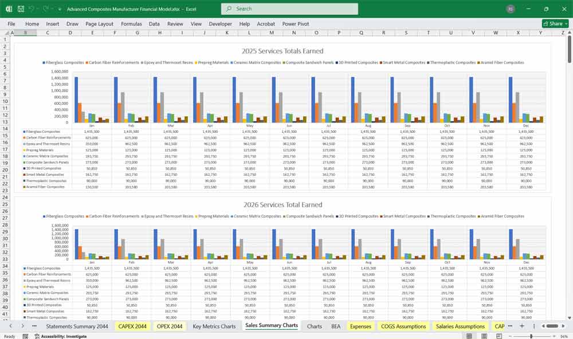Select Normal view icon in the status bar
573x339 pixels.
470,336
